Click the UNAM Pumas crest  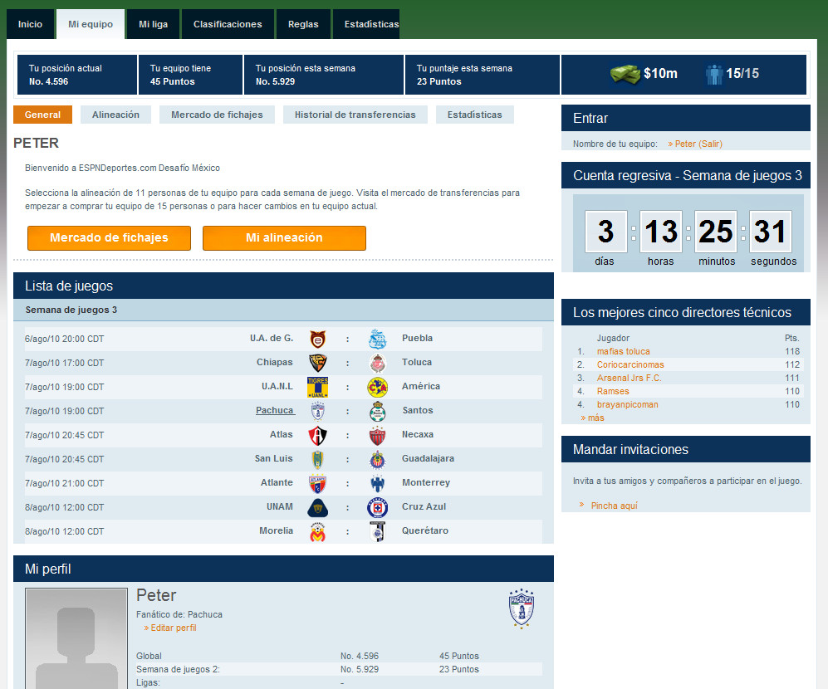coord(317,508)
